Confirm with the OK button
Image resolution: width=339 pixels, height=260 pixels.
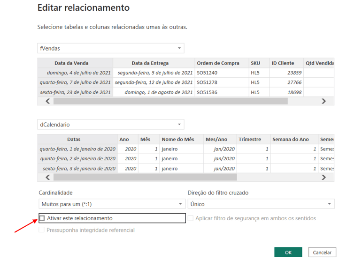[x=288, y=252]
